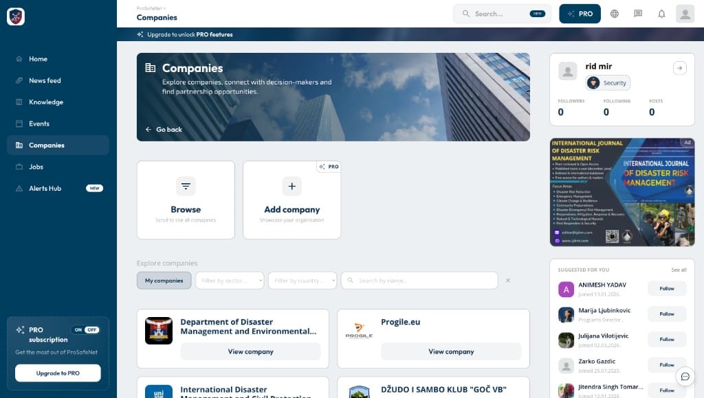Click the PRO button in header
Image resolution: width=704 pixels, height=398 pixels.
580,14
